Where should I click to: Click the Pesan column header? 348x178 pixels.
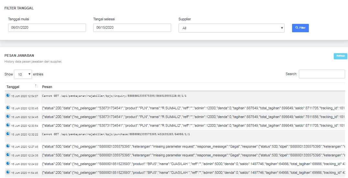47,87
